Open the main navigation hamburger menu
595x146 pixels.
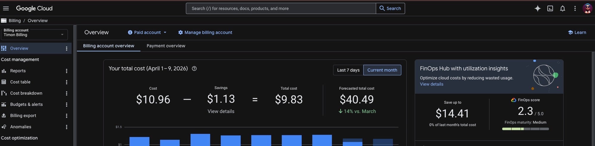[x=6, y=8]
